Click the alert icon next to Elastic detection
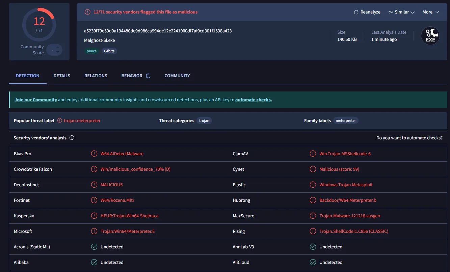The image size is (450, 272). tap(313, 185)
